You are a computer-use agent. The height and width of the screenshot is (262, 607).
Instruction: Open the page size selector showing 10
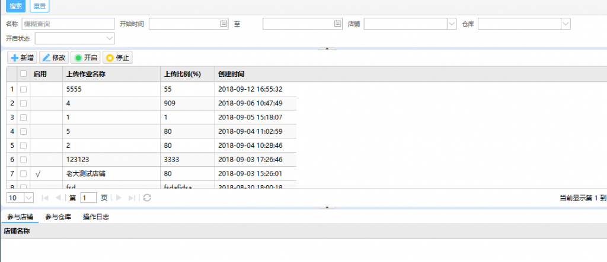tap(20, 198)
